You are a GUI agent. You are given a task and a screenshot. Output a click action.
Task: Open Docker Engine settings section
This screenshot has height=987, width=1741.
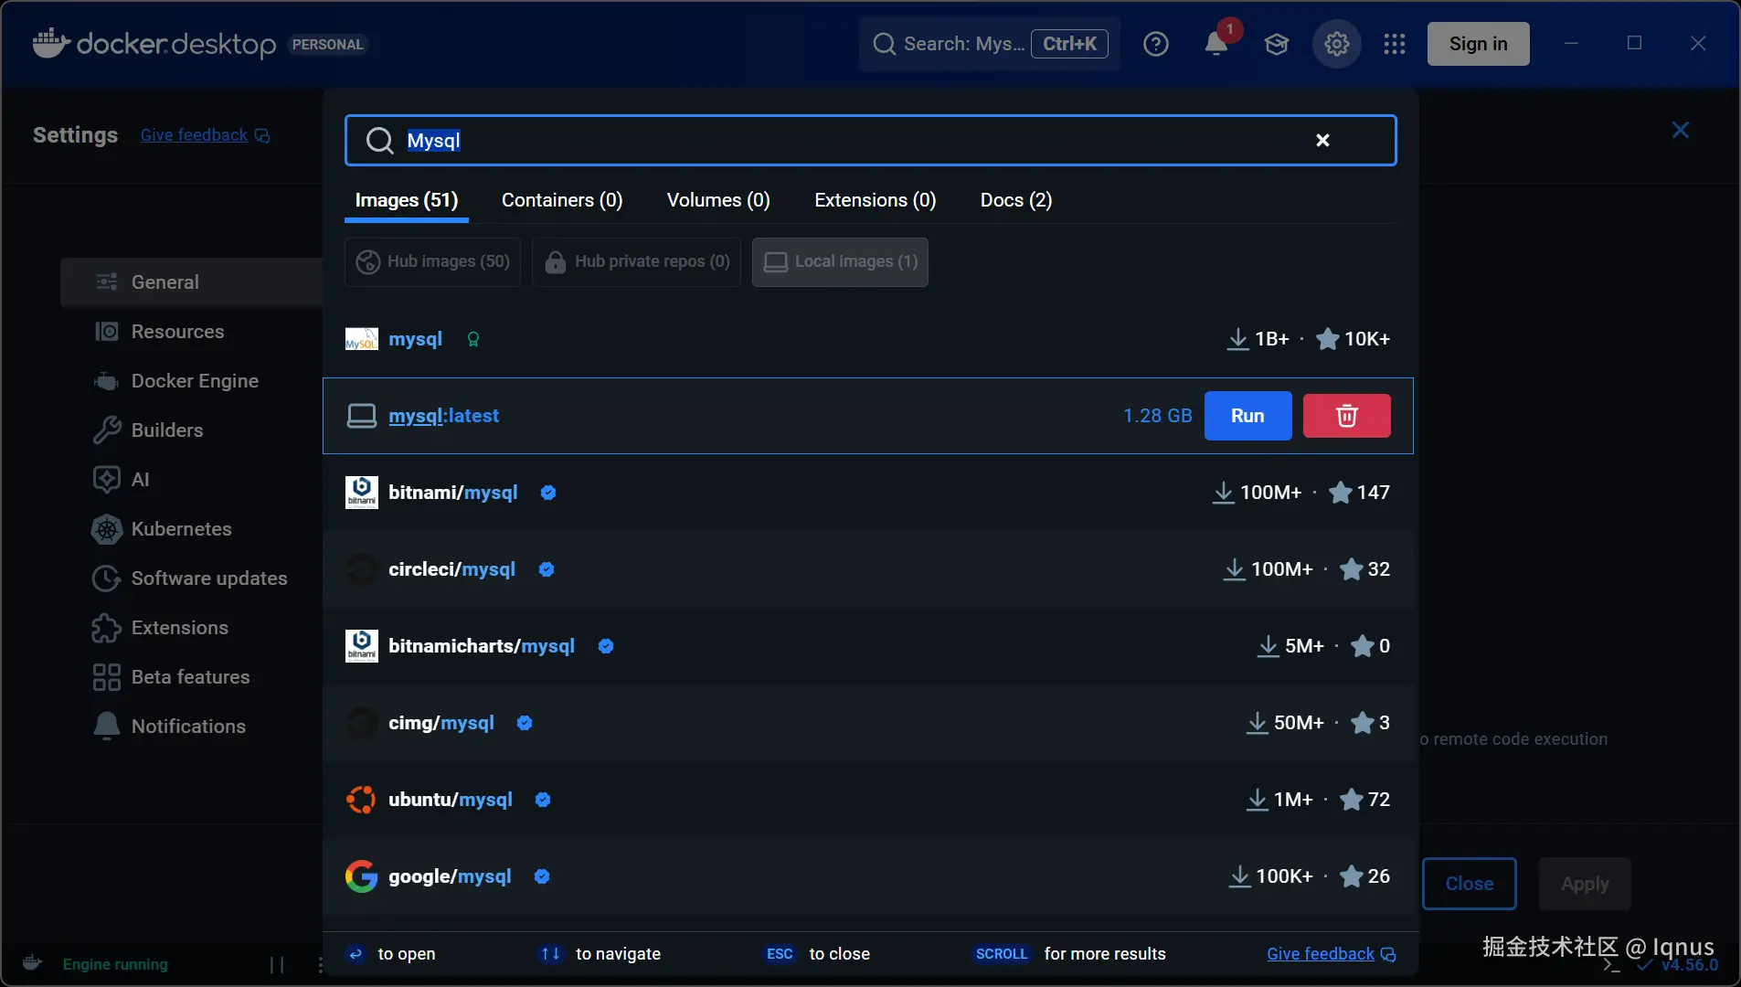192,381
